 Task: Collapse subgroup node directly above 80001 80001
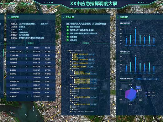click(71, 70)
